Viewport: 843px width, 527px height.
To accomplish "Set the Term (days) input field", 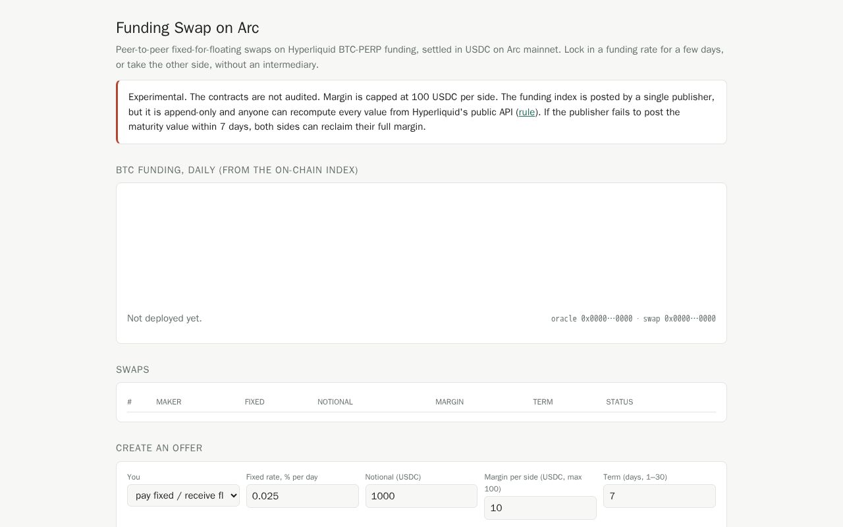I will (659, 496).
